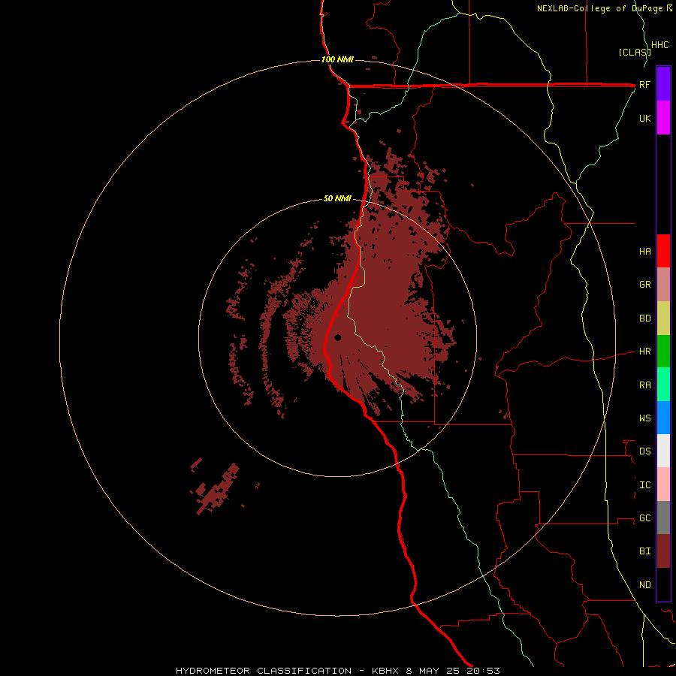The image size is (676, 676).
Task: Click the 'KBHX' radar station identifier
Action: (x=386, y=671)
